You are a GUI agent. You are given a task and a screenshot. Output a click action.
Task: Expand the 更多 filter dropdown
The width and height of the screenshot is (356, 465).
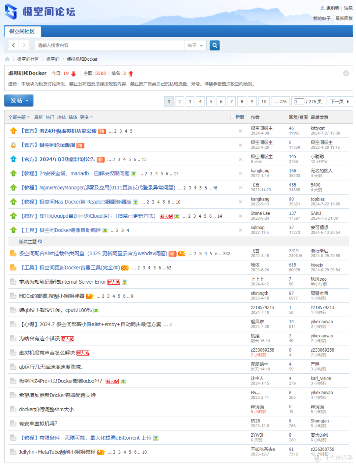click(x=86, y=117)
